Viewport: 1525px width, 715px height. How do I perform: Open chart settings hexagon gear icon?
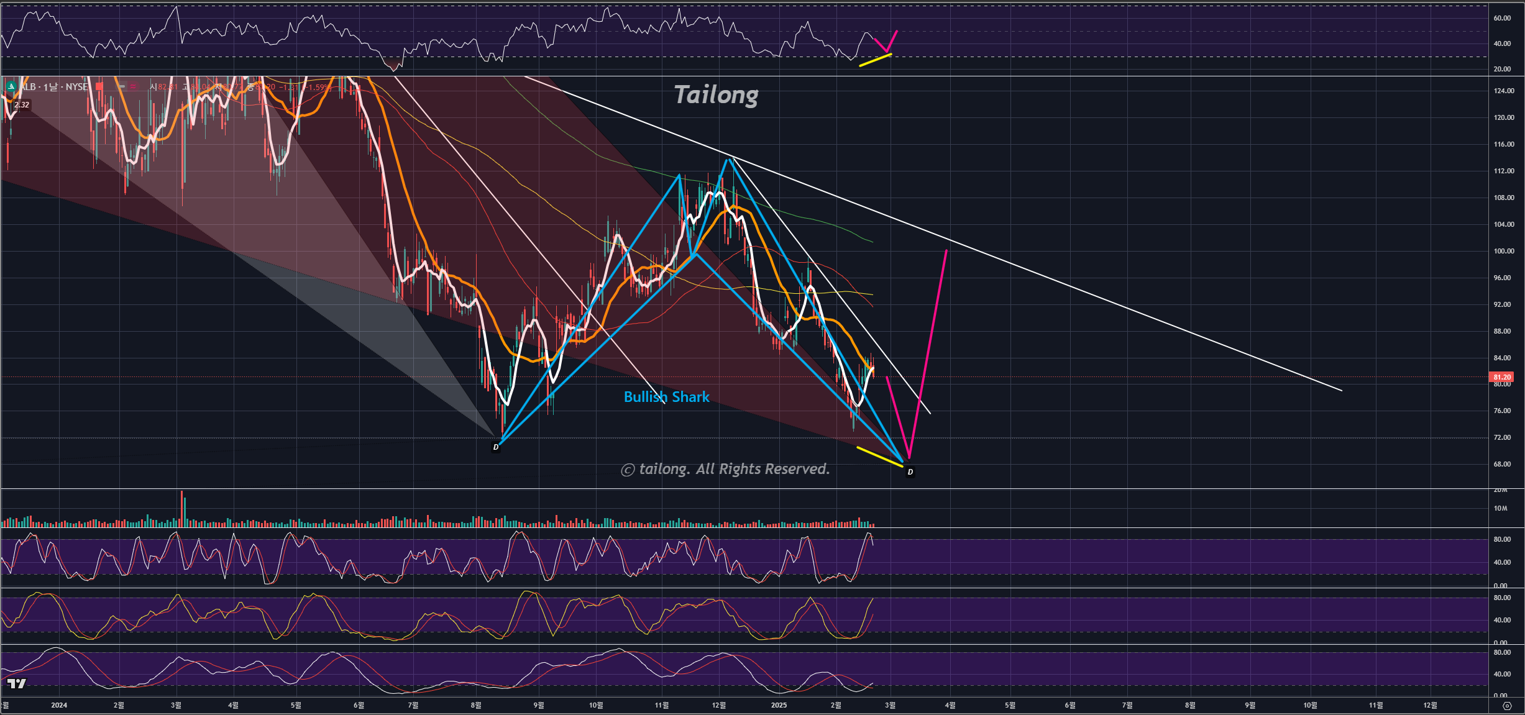coord(1506,706)
